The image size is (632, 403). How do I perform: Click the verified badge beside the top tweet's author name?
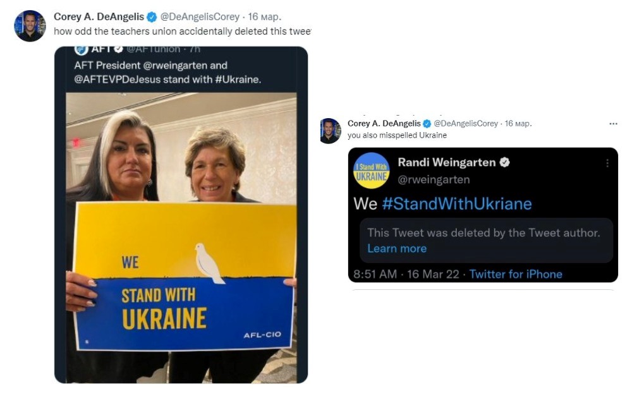click(x=152, y=17)
